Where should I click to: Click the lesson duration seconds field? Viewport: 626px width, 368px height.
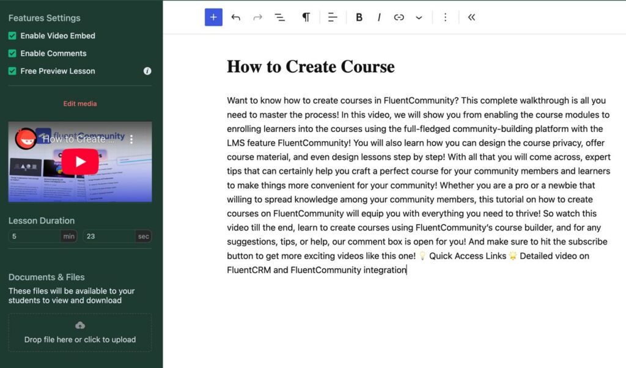(x=109, y=237)
